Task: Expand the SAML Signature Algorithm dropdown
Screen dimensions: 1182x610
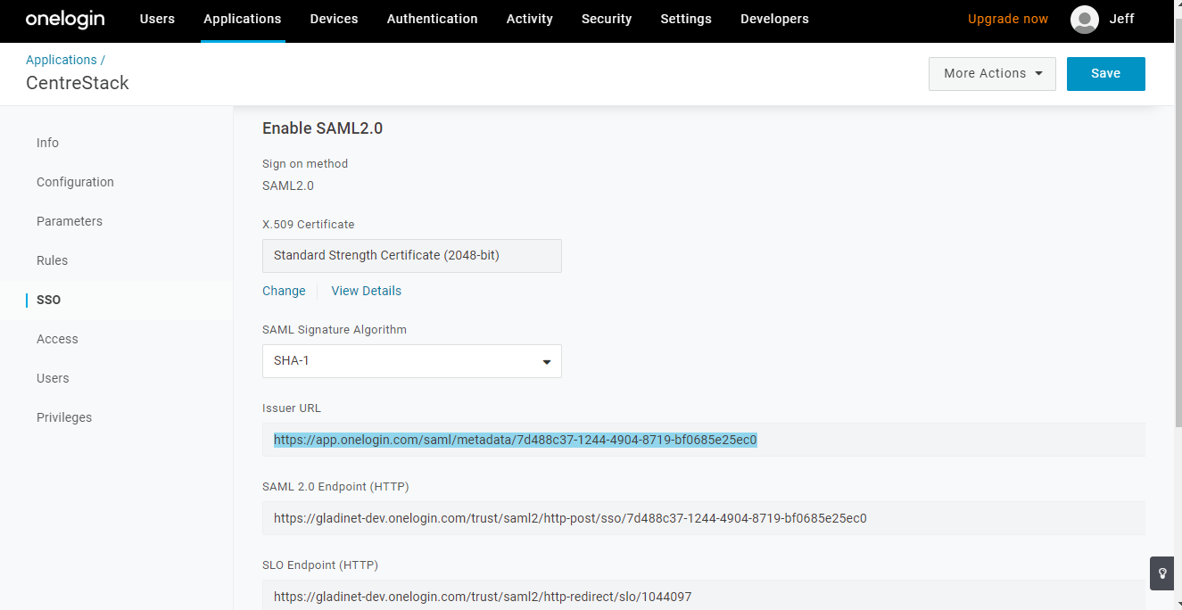Action: (x=412, y=361)
